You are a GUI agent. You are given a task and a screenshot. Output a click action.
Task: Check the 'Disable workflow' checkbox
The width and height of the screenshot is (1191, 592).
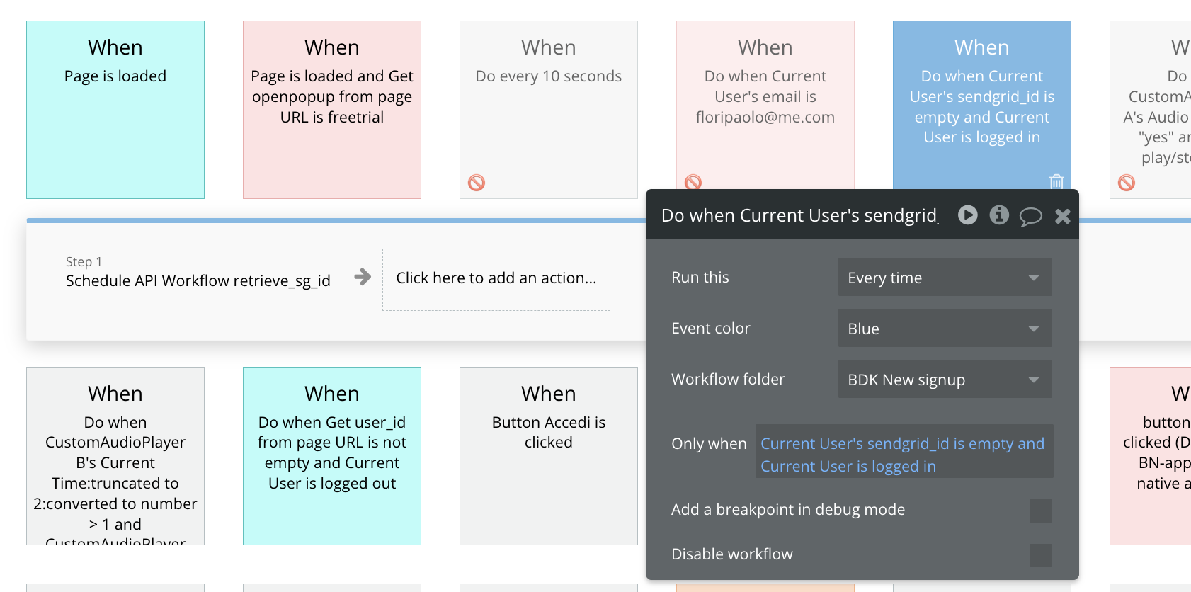point(1040,555)
